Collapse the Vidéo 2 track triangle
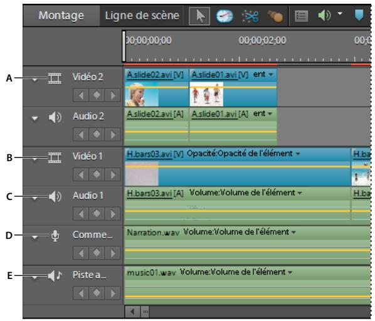The height and width of the screenshot is (321, 375). (34, 80)
